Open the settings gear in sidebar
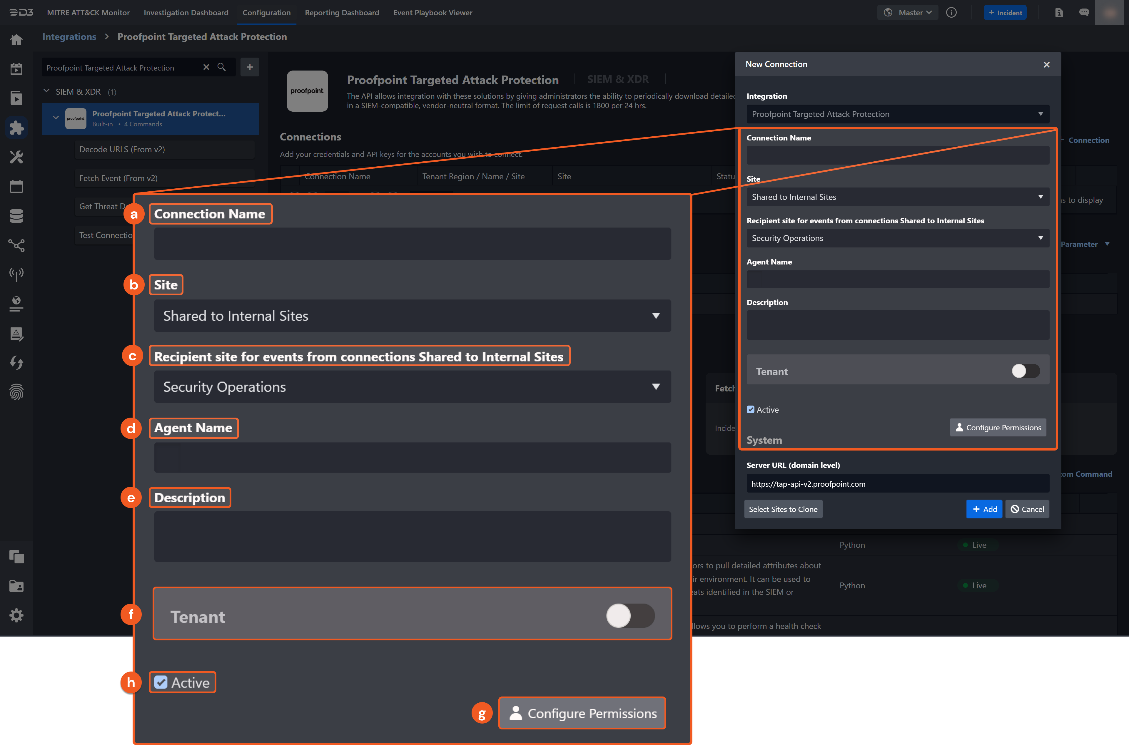This screenshot has width=1129, height=745. coord(16,615)
